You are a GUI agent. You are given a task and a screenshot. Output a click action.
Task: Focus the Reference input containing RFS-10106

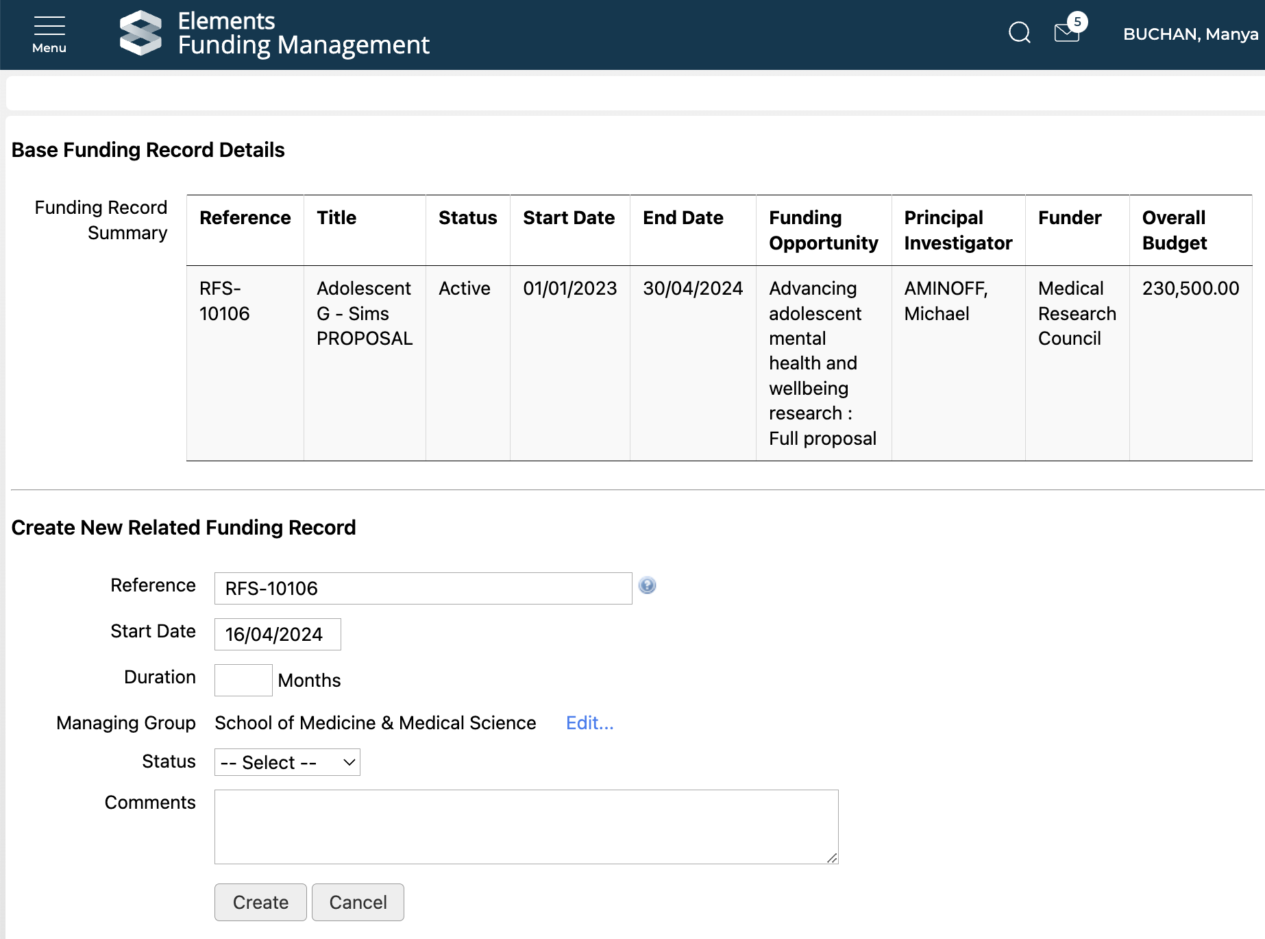pos(423,588)
